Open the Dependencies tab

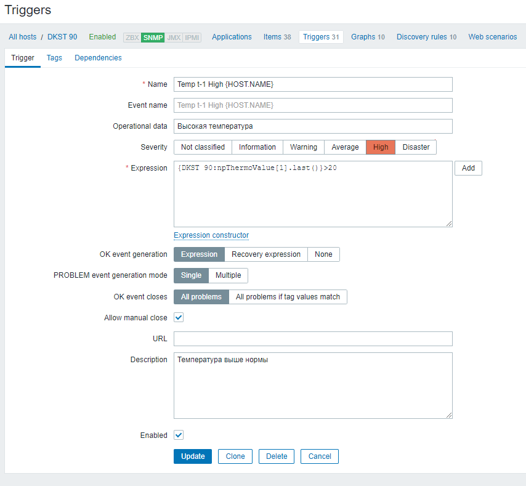click(x=98, y=58)
